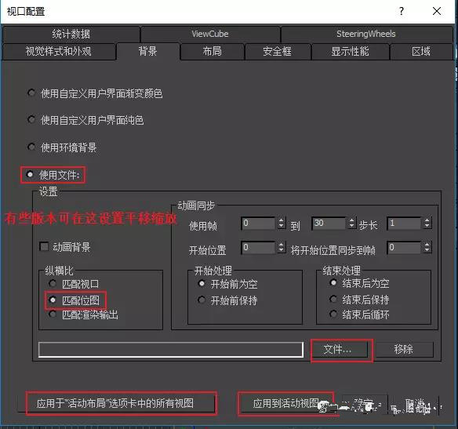Open the 视觉样式和外观 tab
Viewport: 458px width, 429px height.
(58, 52)
